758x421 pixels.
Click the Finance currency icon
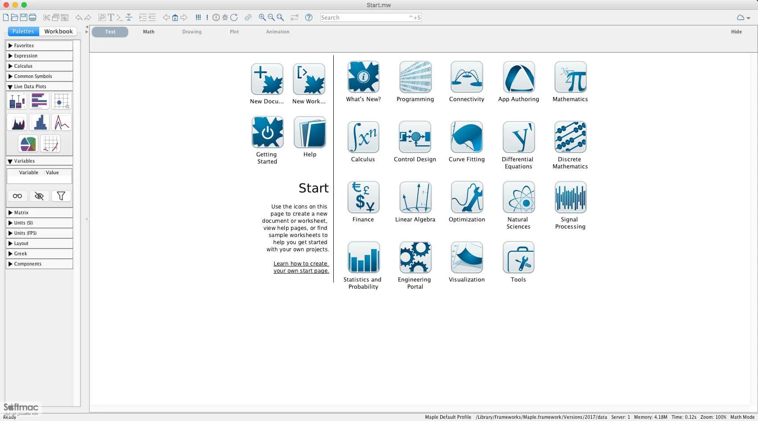tap(363, 197)
